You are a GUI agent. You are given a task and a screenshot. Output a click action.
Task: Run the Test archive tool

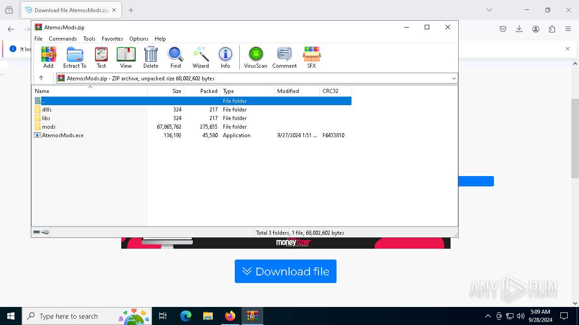coord(101,57)
